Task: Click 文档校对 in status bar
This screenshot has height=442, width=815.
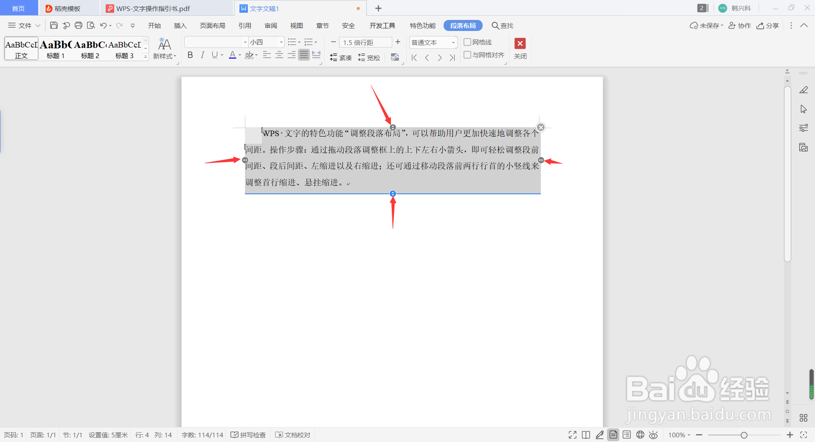Action: (293, 435)
